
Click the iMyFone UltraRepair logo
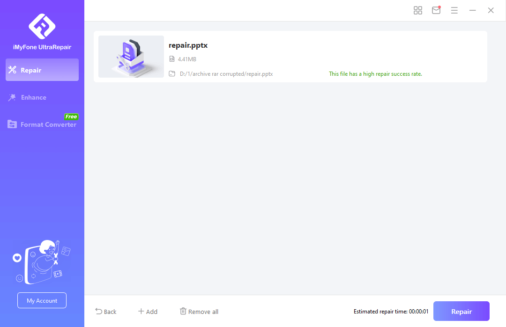[x=42, y=26]
